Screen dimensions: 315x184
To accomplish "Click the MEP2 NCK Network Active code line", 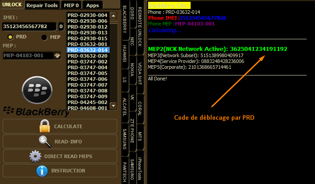I will tap(217, 49).
